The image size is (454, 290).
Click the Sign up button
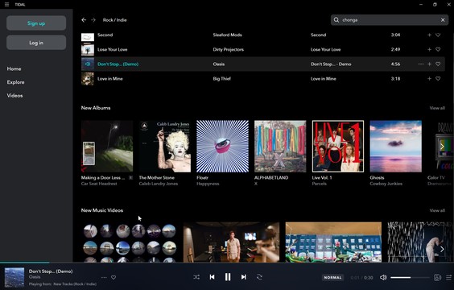(36, 23)
